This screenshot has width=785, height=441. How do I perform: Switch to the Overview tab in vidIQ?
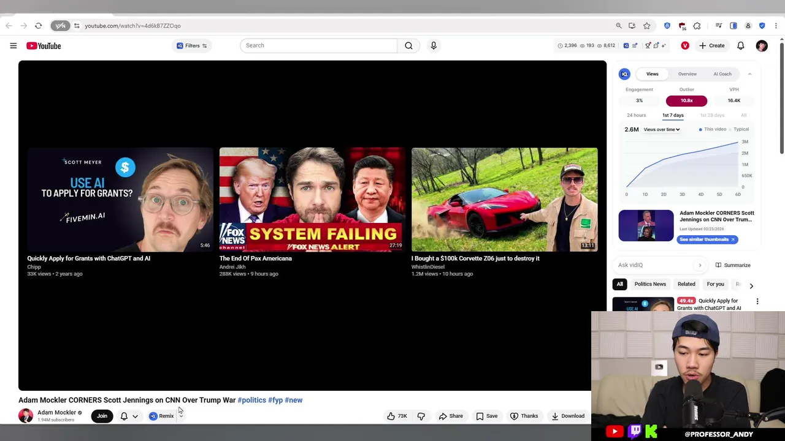coord(687,74)
